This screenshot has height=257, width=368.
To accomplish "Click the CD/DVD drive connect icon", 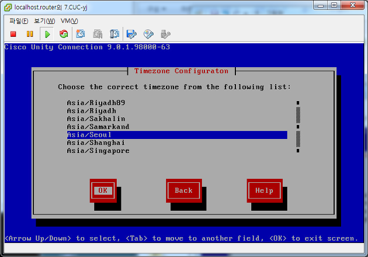I will tap(148, 34).
